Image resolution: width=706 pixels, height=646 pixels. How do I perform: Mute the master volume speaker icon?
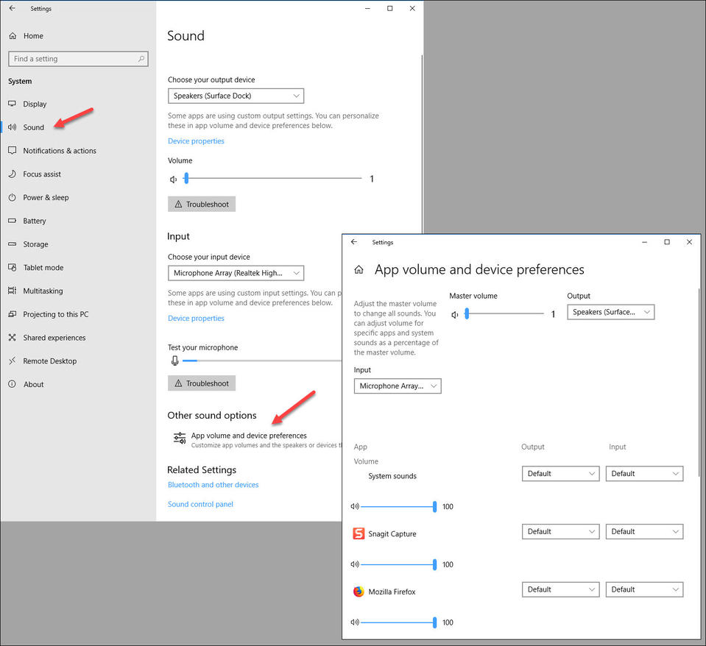pos(455,314)
